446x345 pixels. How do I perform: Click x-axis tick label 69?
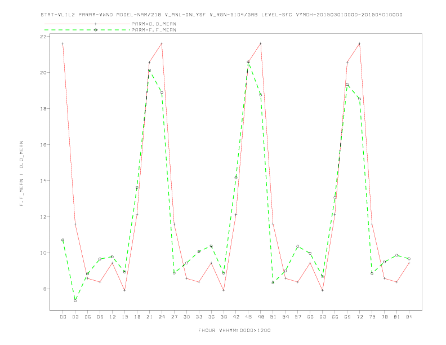[x=347, y=317]
